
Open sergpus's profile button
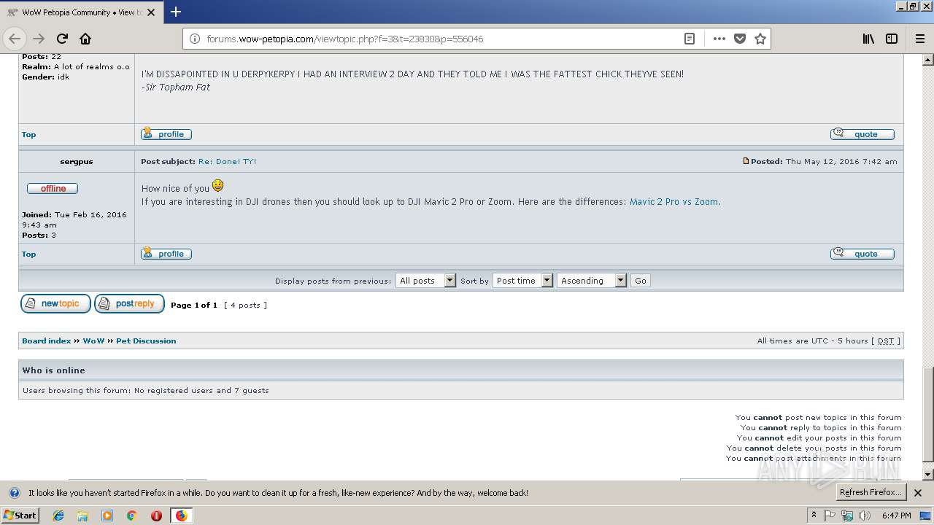pos(166,254)
